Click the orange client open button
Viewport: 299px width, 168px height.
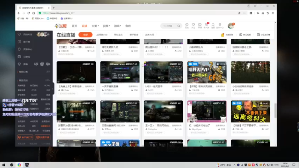click(x=25, y=137)
